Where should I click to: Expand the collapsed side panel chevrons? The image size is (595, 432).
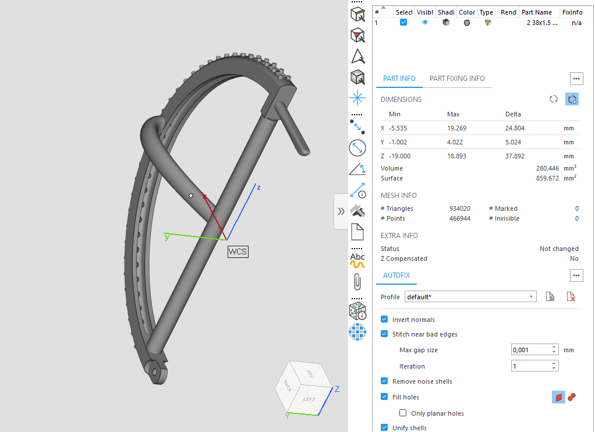pos(341,211)
